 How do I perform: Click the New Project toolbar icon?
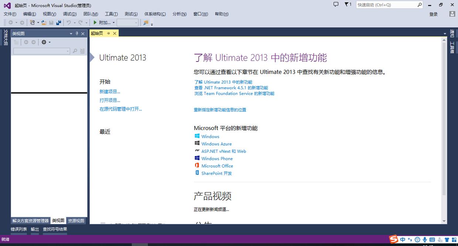coord(32,22)
